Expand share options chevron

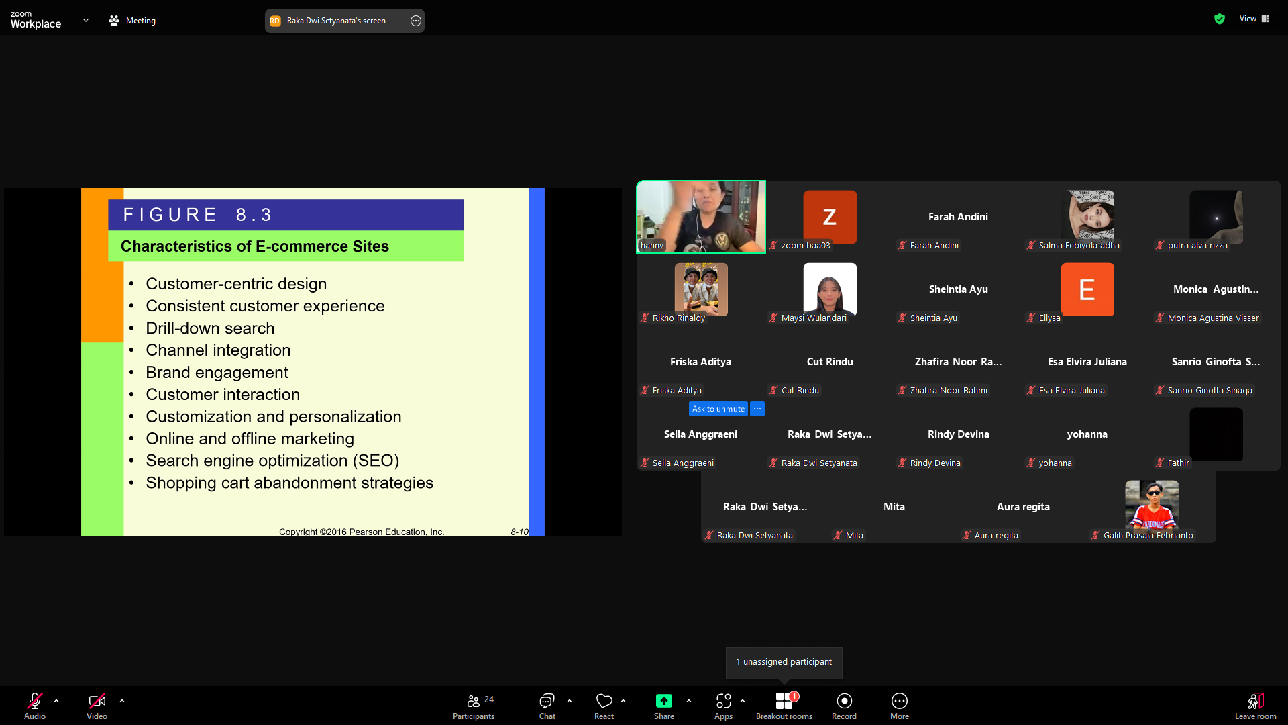point(689,701)
